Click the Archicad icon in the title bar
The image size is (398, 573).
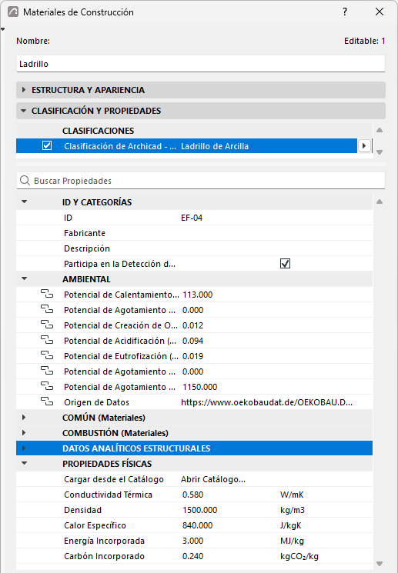13,12
